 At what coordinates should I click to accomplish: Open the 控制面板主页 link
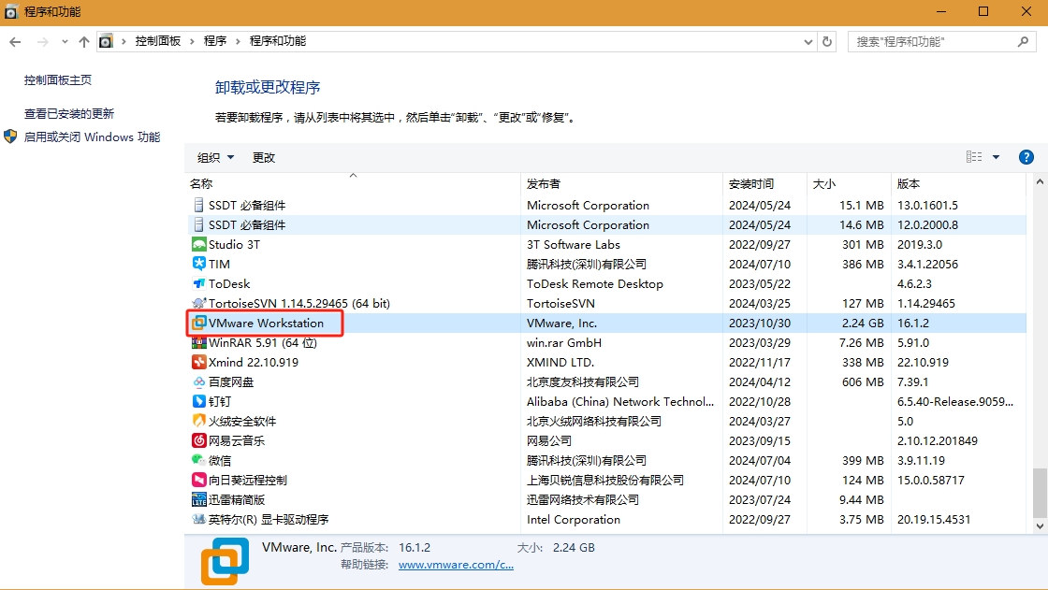pos(57,80)
